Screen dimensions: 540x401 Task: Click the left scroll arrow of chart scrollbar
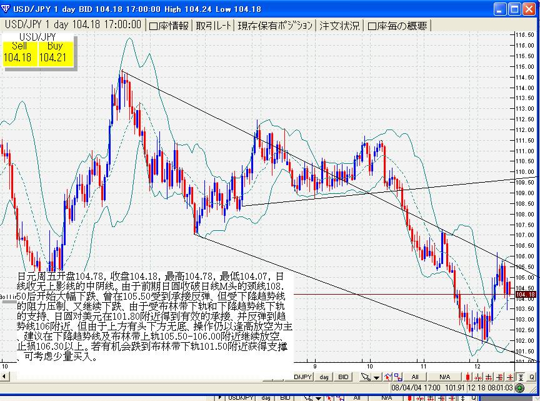click(4, 376)
